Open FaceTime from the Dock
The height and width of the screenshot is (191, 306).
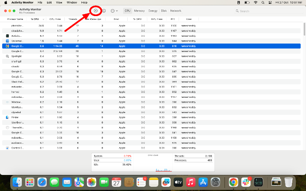(x=104, y=183)
